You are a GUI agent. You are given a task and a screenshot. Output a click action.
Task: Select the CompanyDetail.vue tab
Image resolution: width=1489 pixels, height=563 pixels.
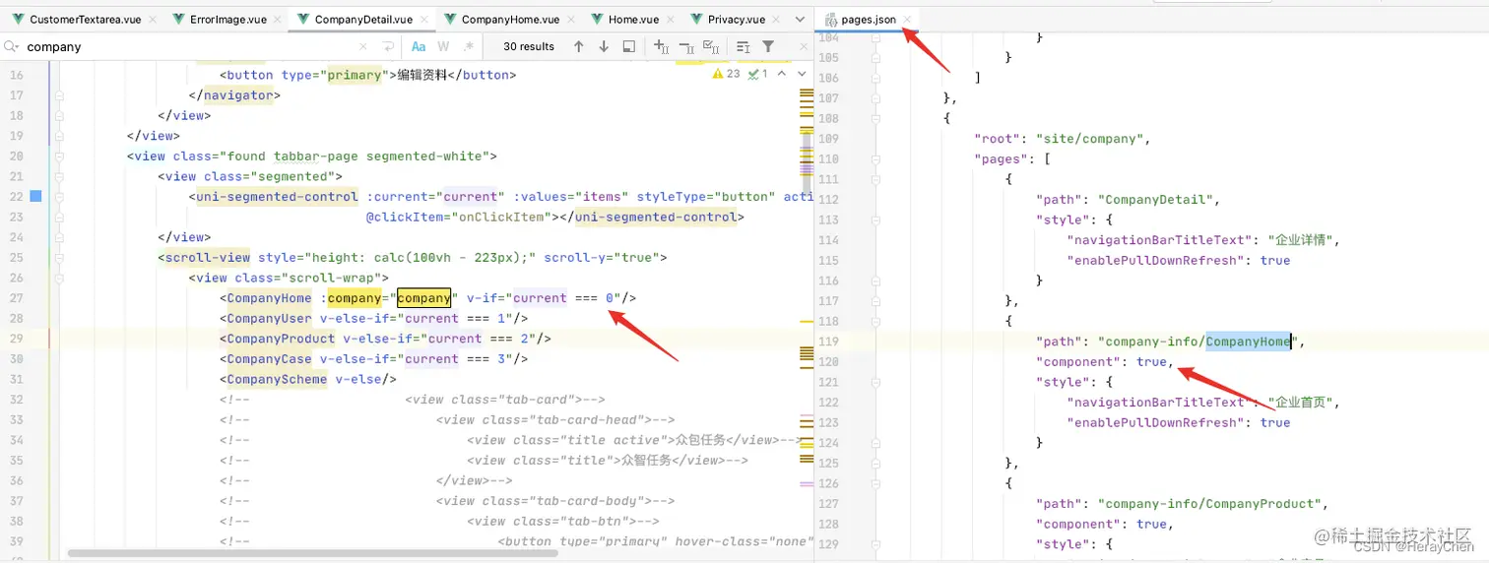point(363,19)
